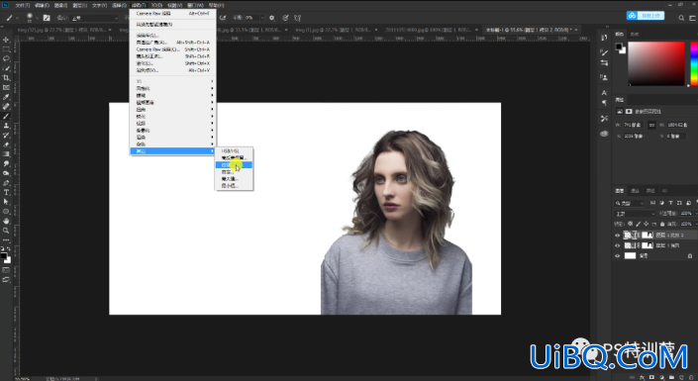
Task: Open the 图像(I) menu
Action: (60, 5)
